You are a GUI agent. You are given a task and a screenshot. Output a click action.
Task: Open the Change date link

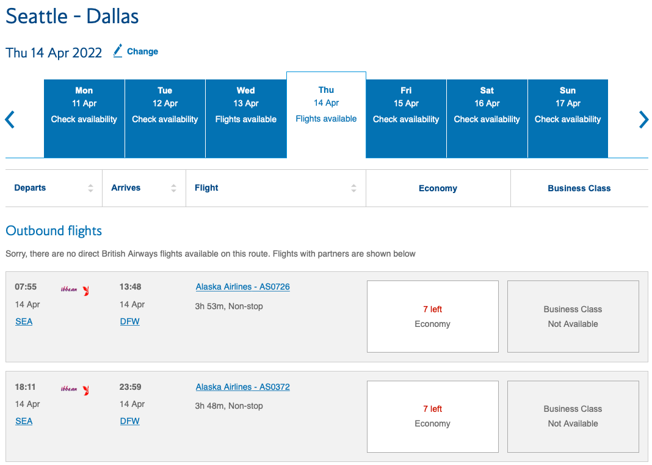(143, 51)
